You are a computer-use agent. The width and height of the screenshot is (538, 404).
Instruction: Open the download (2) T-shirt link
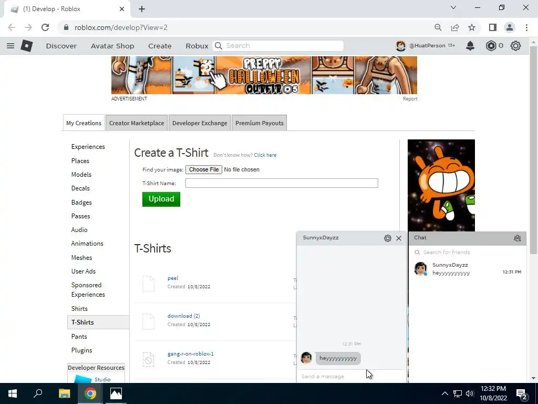point(184,316)
